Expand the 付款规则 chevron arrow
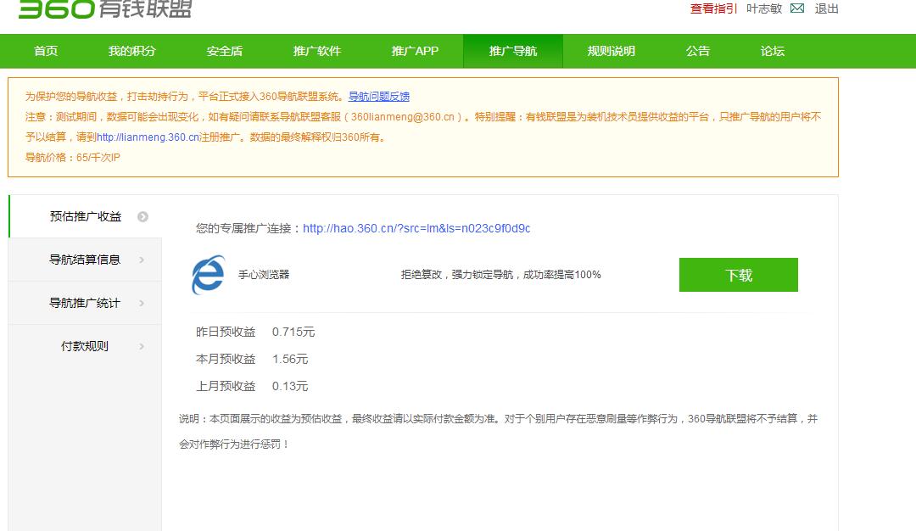The width and height of the screenshot is (916, 531). 142,346
